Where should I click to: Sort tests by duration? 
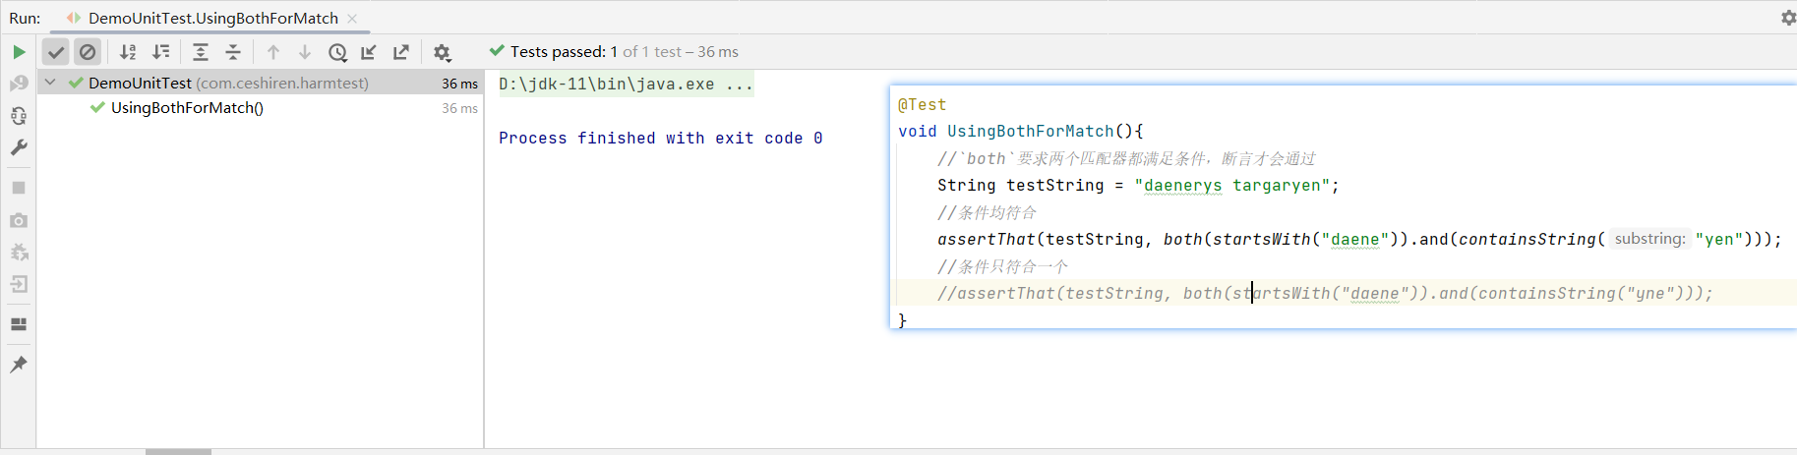[161, 52]
